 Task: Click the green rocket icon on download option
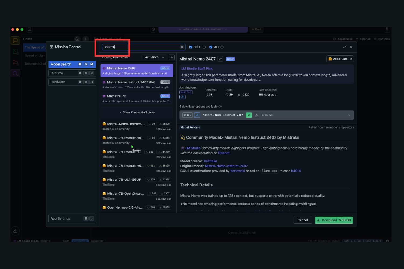[x=249, y=115]
